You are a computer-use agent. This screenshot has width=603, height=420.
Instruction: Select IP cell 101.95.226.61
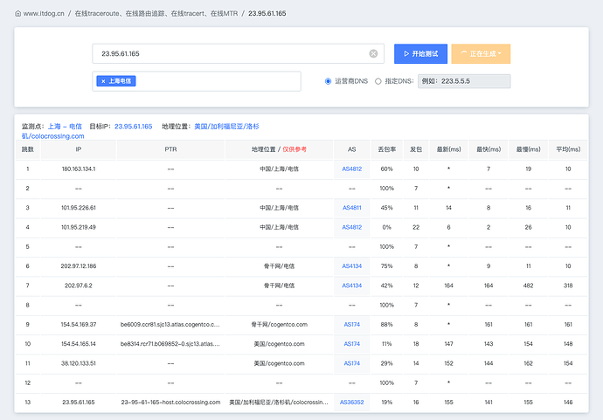(x=79, y=208)
